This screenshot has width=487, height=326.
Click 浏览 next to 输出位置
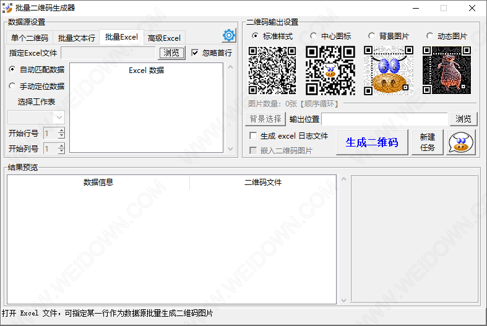tap(463, 119)
